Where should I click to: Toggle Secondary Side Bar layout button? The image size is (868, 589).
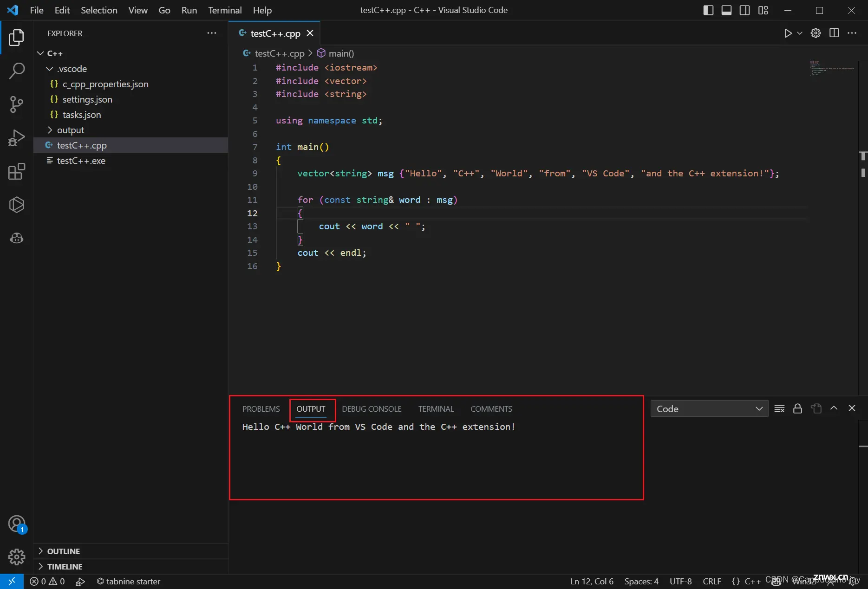click(x=744, y=10)
